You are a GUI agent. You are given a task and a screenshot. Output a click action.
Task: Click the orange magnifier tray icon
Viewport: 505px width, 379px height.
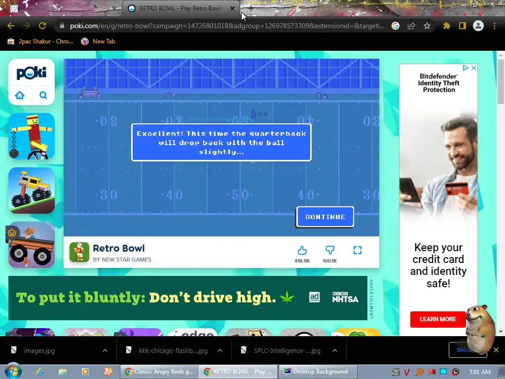419,372
